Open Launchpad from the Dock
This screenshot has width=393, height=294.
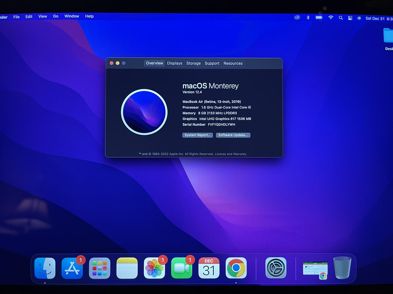tap(100, 268)
